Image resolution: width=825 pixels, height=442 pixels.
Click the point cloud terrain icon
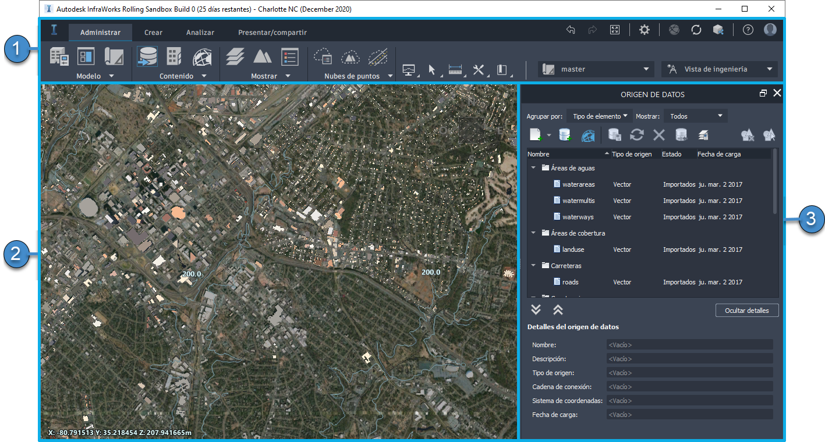(x=350, y=56)
